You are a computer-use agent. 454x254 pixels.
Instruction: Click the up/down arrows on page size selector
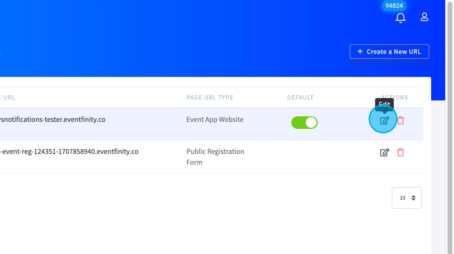coord(413,198)
